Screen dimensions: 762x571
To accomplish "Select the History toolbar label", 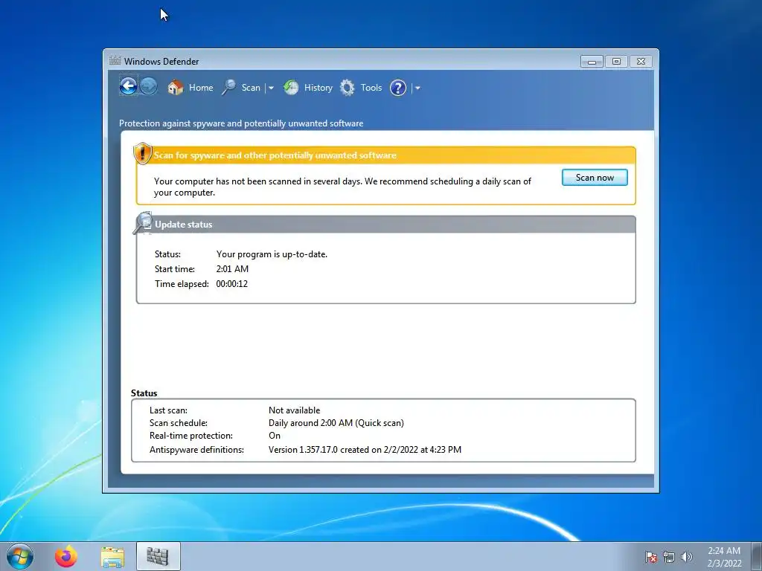I will tap(318, 88).
